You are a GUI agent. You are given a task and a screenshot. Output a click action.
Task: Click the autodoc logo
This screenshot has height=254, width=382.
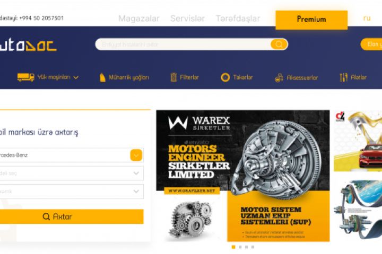(28, 46)
